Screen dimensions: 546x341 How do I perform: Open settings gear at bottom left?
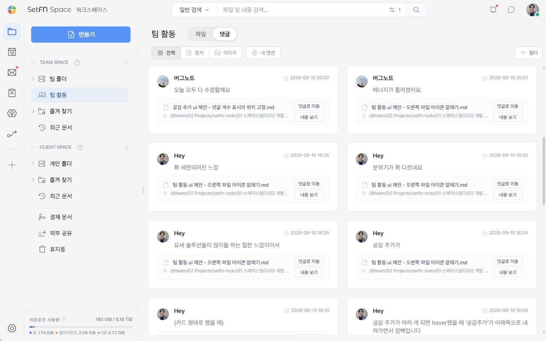point(12,328)
